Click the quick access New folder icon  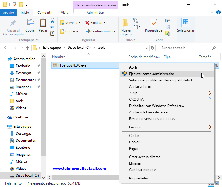coord(21,5)
